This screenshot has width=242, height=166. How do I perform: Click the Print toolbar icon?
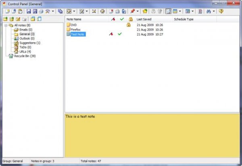41,11
